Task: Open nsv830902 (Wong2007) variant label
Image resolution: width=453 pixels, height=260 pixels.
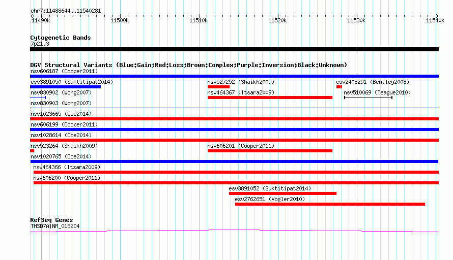Action: click(x=61, y=92)
